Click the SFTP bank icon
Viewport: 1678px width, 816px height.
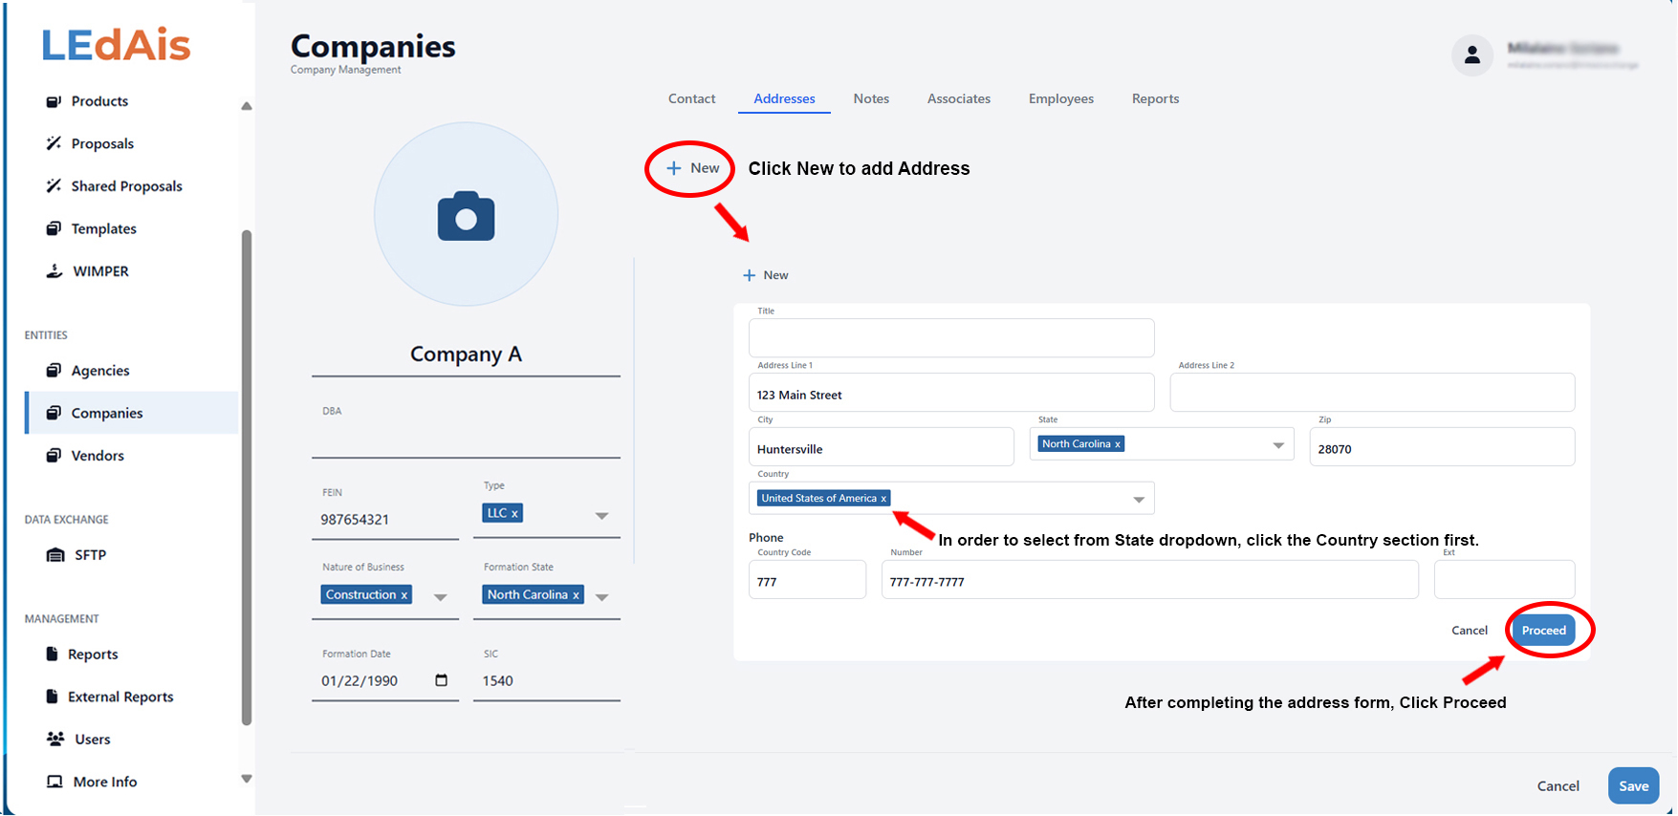pos(55,554)
